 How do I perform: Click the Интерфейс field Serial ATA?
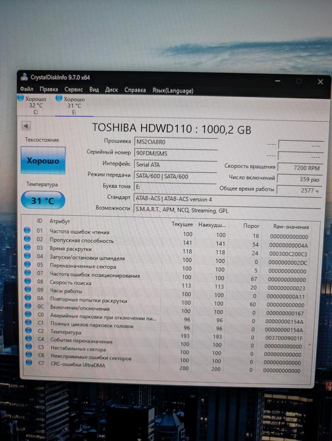(175, 165)
